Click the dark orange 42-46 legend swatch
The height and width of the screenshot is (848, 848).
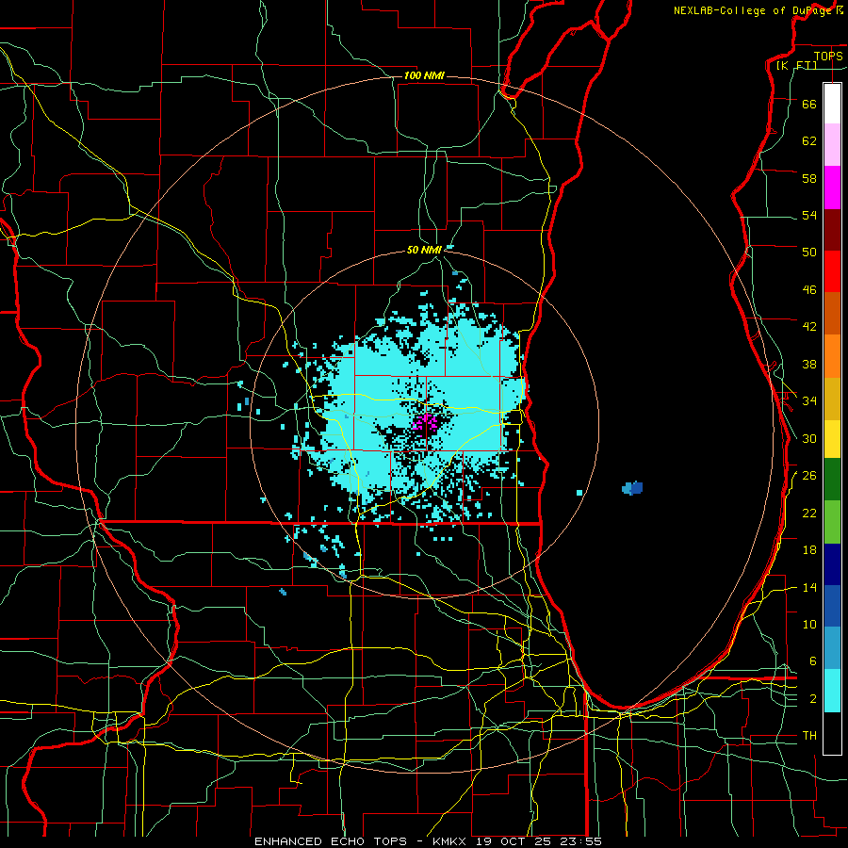[832, 313]
